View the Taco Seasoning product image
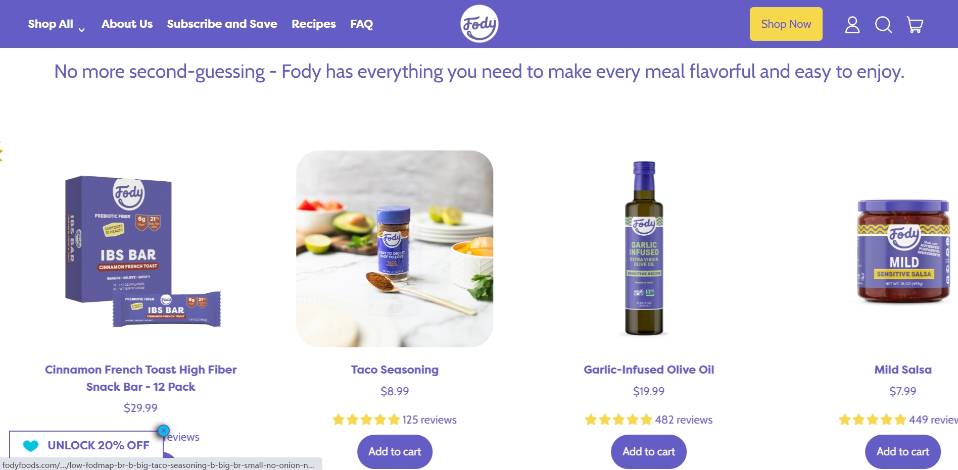 (x=395, y=248)
